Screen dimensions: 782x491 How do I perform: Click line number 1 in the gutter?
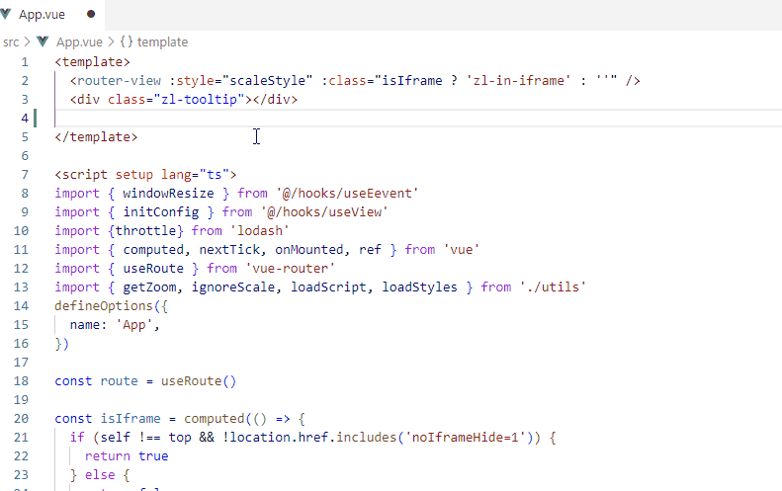24,61
